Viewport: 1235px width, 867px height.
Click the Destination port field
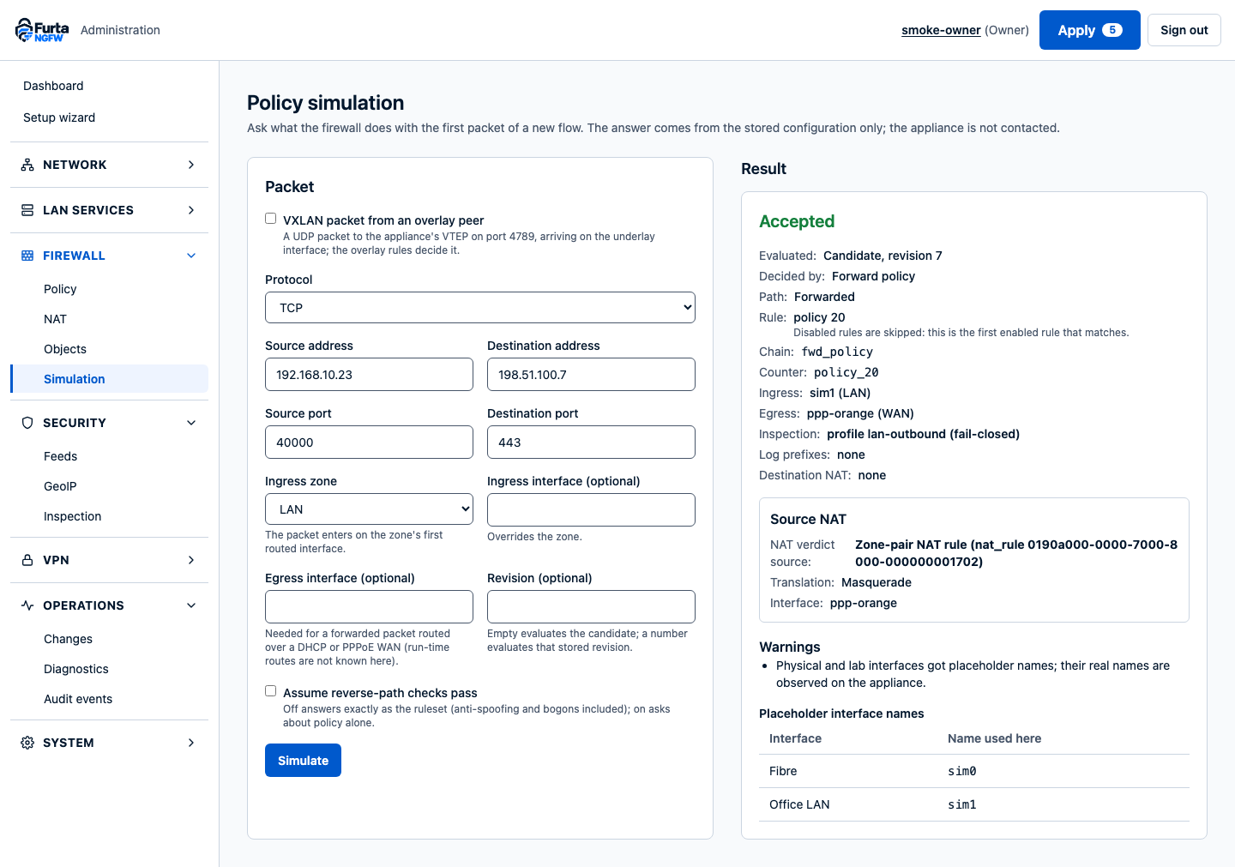point(591,443)
